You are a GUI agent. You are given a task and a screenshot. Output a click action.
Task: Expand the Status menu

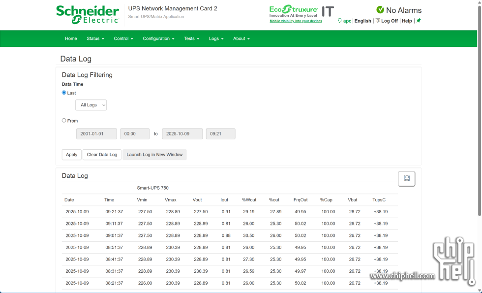coord(95,38)
